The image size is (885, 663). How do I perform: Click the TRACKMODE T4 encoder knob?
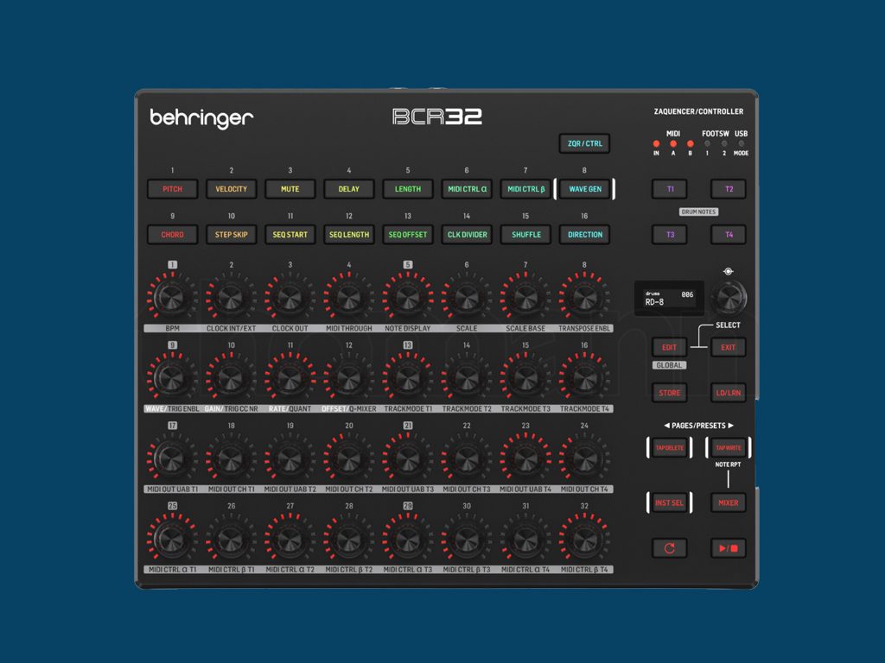pyautogui.click(x=584, y=378)
